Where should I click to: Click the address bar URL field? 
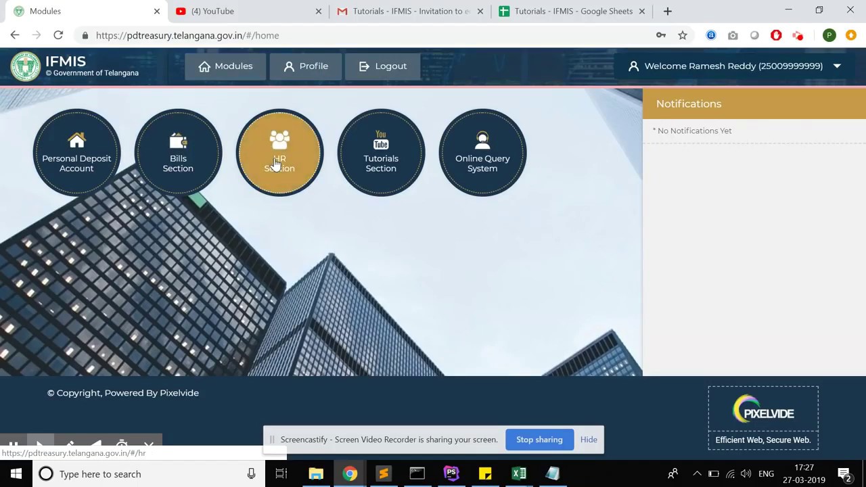(365, 35)
